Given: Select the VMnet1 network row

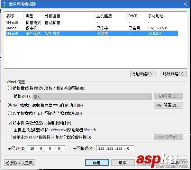Looking at the screenshot, I should (x=92, y=28).
